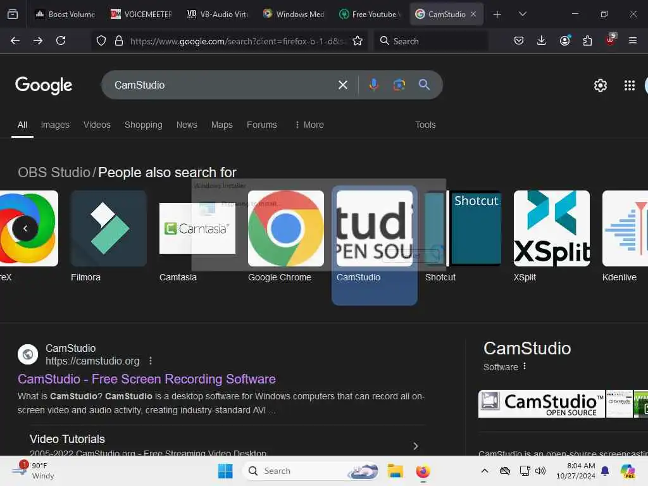Viewport: 648px width, 486px height.
Task: Open the XSplit carousel card
Action: (x=551, y=237)
